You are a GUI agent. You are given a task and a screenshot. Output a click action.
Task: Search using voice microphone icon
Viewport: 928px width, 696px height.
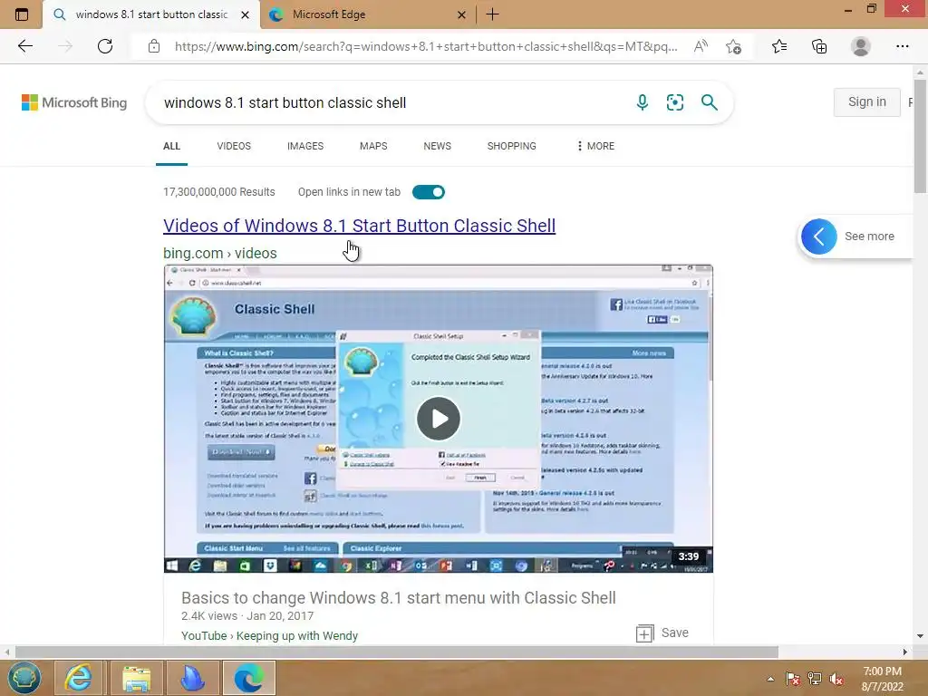click(643, 102)
